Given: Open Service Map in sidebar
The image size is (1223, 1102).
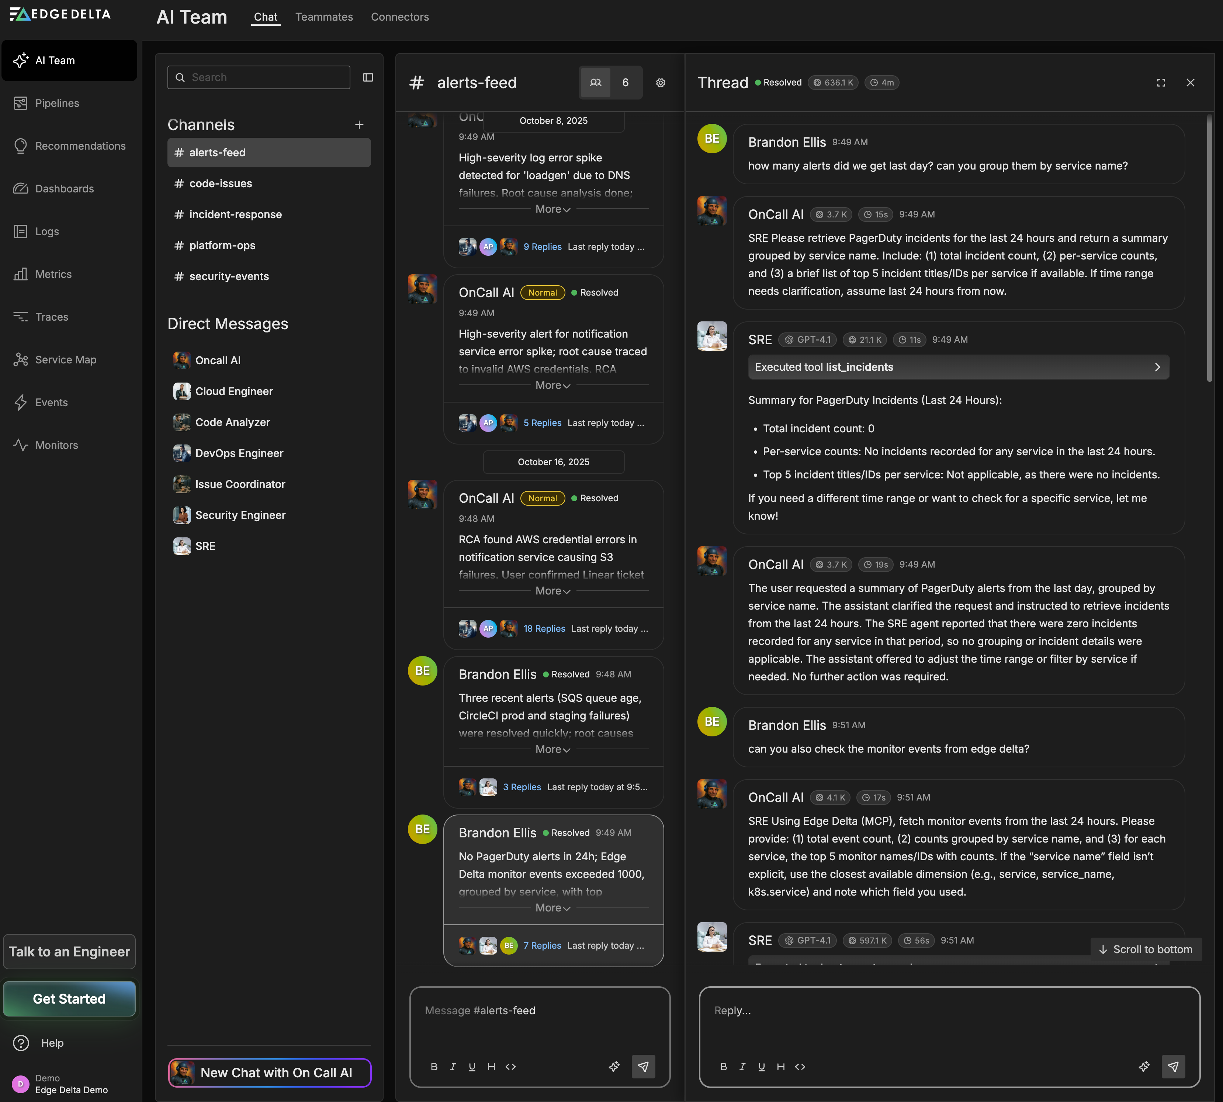Looking at the screenshot, I should pyautogui.click(x=65, y=360).
